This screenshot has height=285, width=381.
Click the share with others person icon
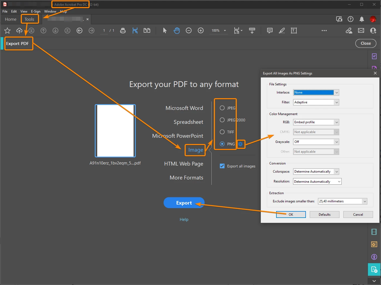(x=373, y=31)
